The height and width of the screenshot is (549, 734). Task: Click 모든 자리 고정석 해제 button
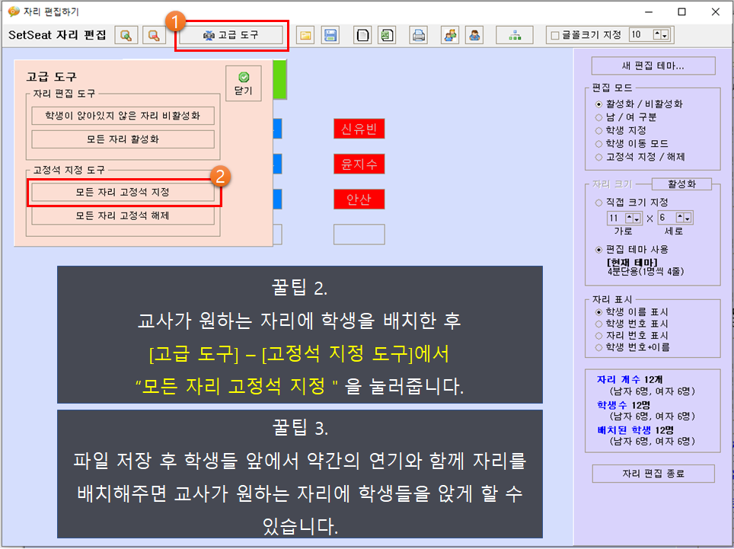click(x=123, y=215)
